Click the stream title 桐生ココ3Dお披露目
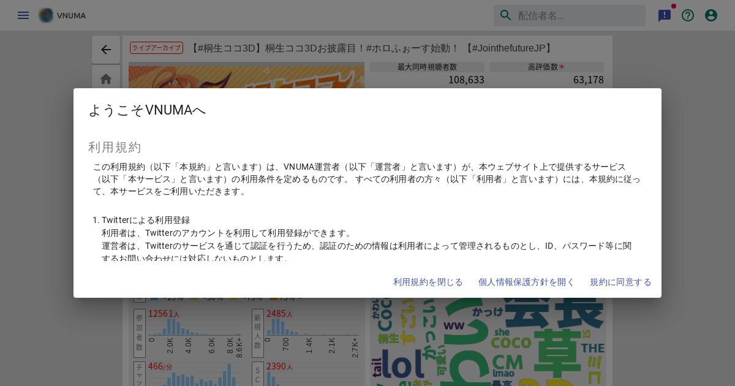The image size is (735, 386). [x=372, y=48]
